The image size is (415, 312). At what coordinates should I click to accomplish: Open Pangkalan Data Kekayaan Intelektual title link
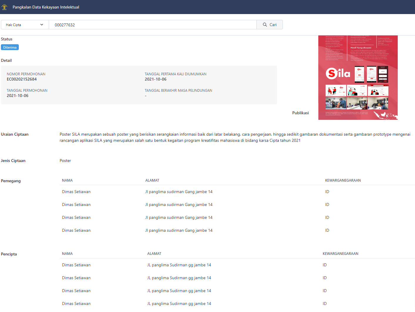46,7
